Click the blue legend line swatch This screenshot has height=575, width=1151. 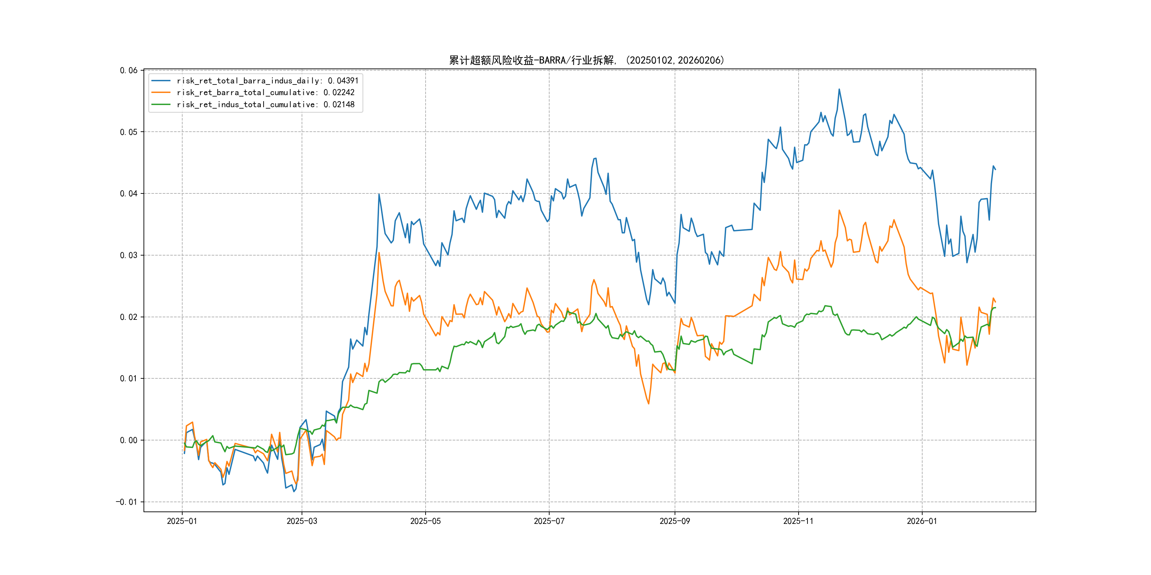(x=161, y=81)
